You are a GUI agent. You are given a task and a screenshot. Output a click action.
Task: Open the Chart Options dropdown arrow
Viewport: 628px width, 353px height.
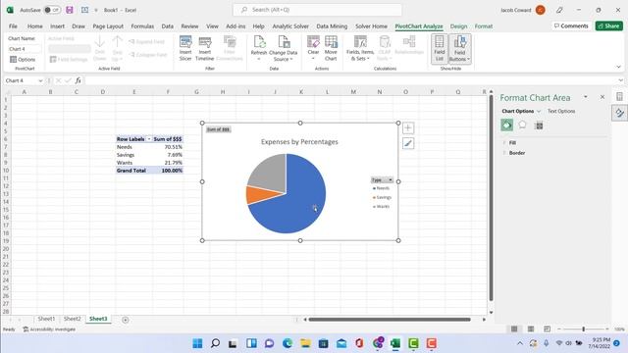pyautogui.click(x=539, y=111)
